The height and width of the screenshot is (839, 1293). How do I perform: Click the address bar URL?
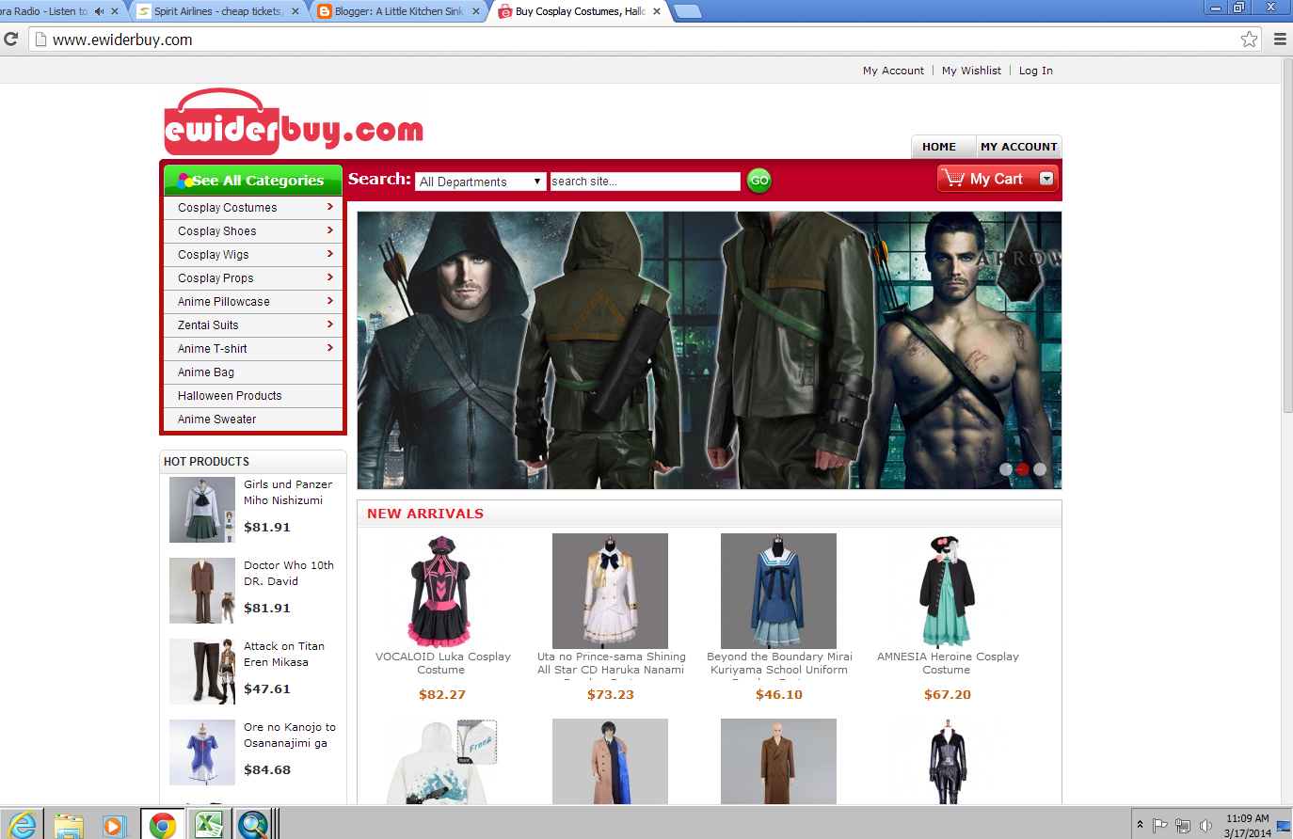point(122,40)
